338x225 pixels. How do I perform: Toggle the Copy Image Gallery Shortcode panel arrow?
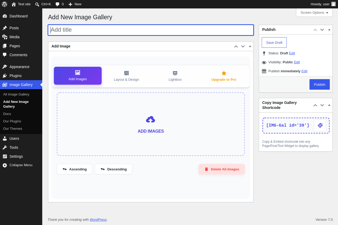329,105
